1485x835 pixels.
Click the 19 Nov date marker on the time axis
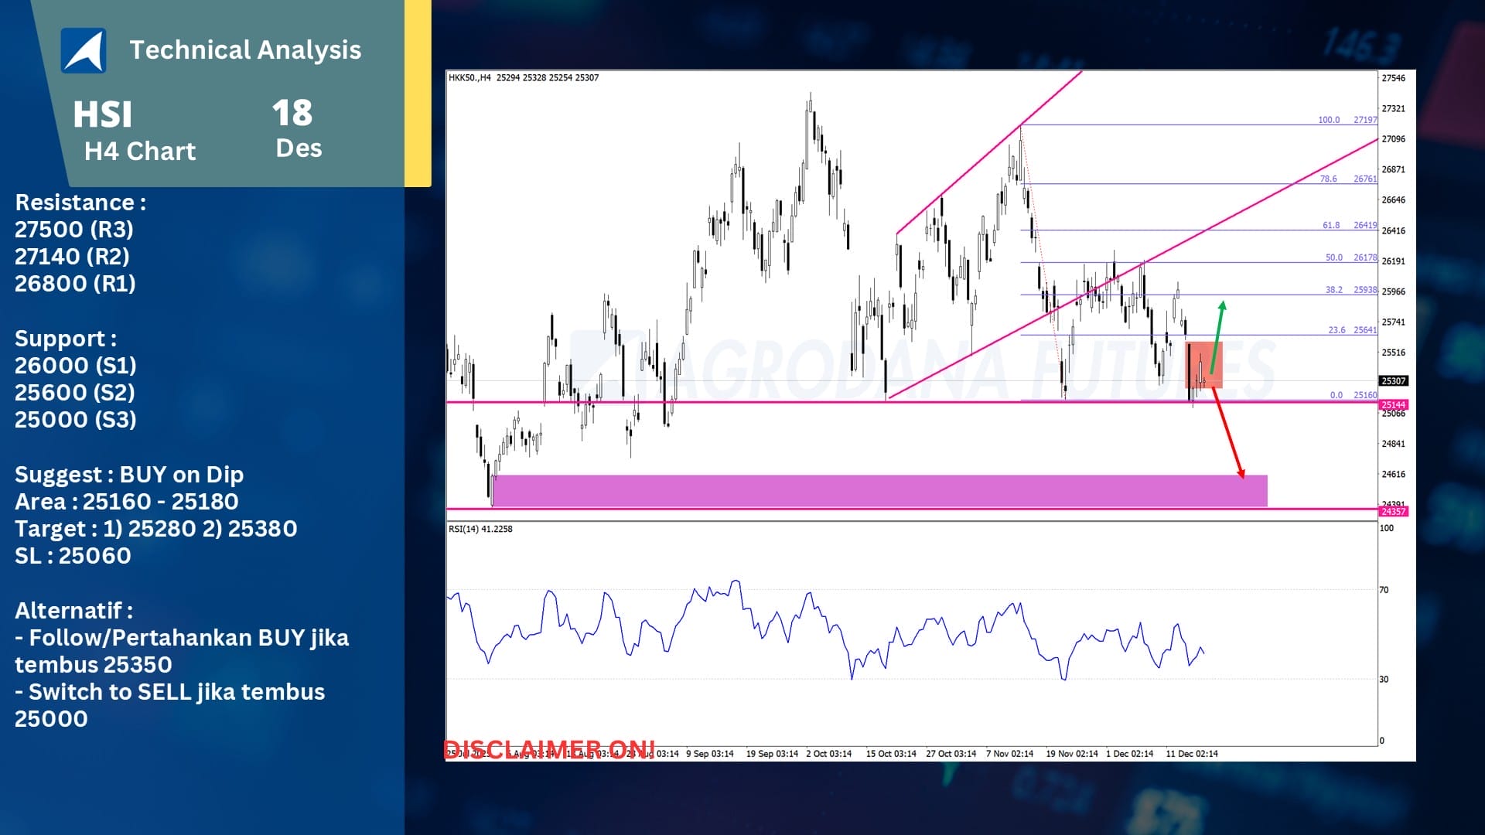click(1071, 754)
